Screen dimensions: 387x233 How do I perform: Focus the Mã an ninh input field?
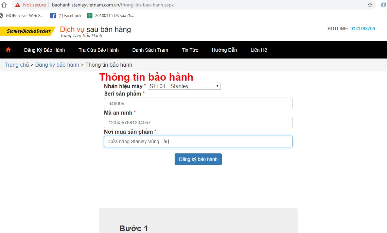[x=198, y=122]
